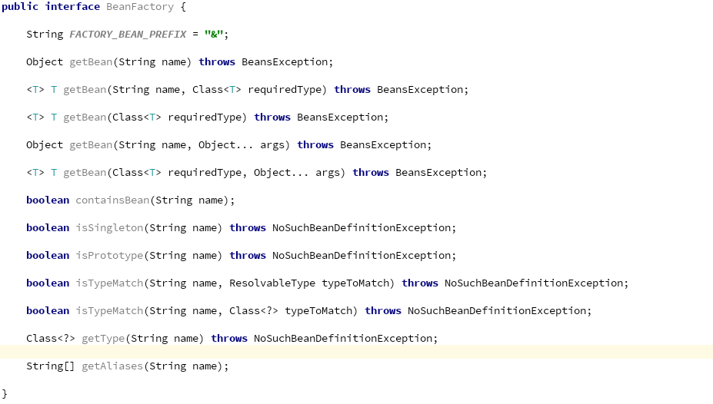Click isTypeMatch with ResolvableType parameter
Viewport: 713px width, 404px height.
[x=109, y=283]
